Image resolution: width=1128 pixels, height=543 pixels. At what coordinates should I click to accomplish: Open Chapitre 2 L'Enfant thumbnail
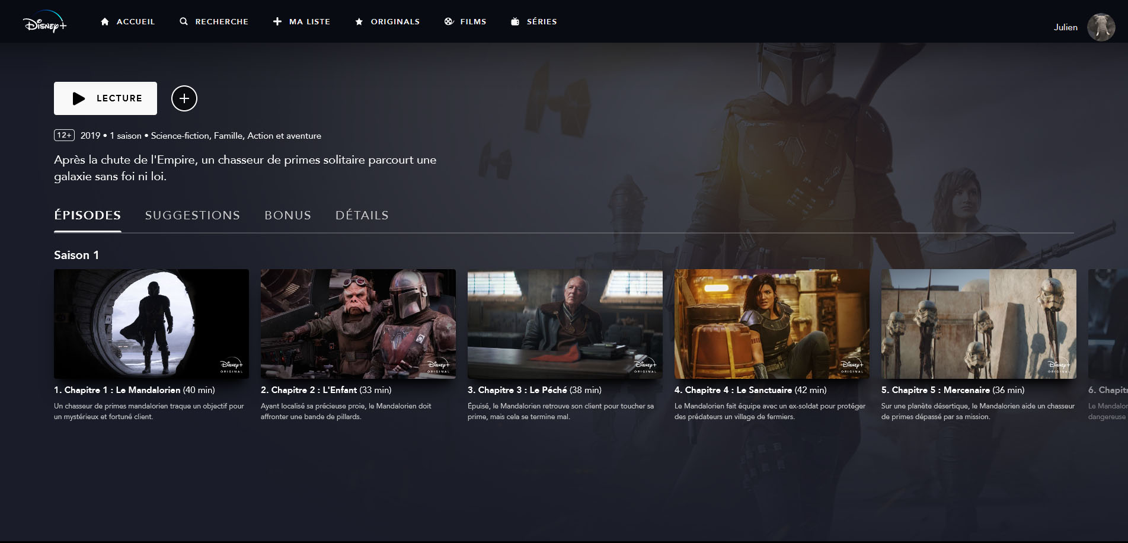point(358,324)
